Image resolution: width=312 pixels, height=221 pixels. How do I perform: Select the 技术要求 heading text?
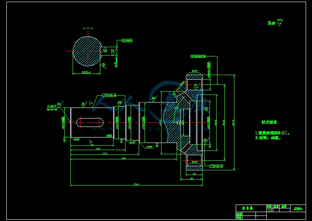point(269,122)
